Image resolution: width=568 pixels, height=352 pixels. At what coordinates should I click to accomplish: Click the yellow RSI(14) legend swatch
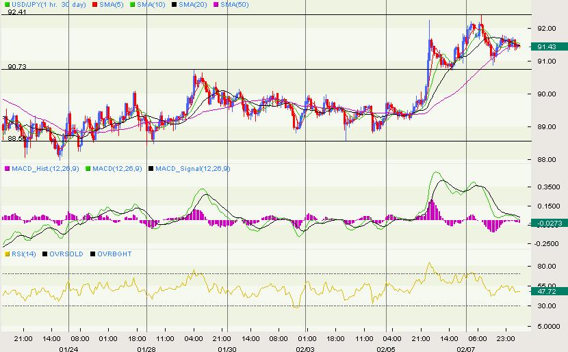[7, 254]
